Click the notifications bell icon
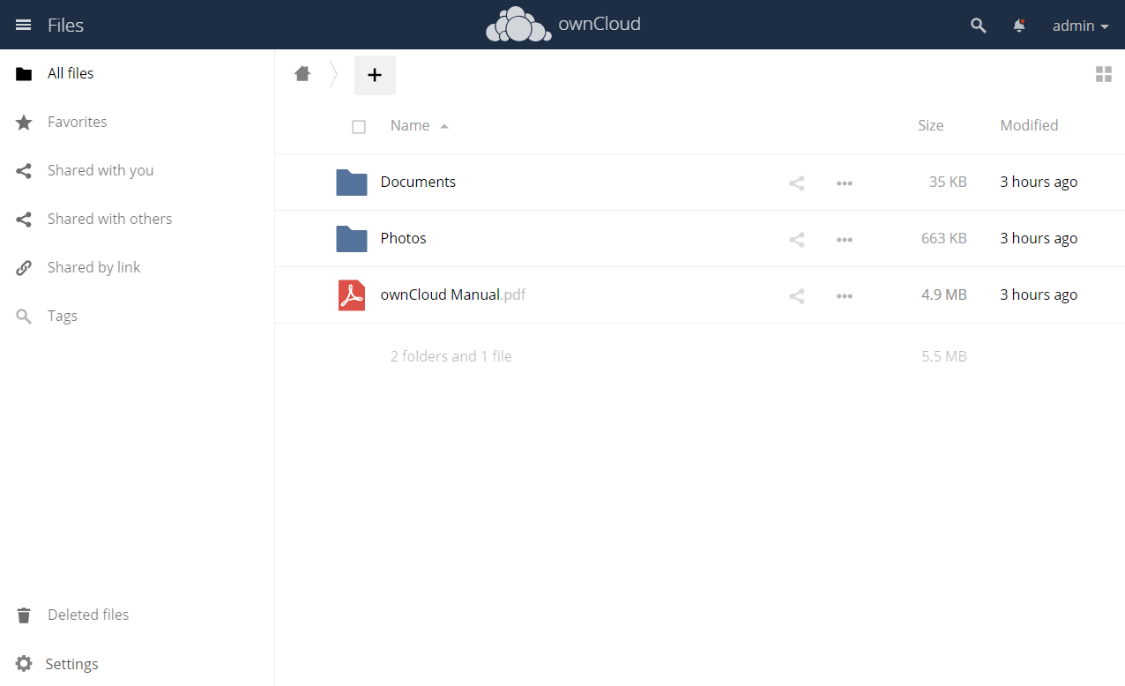Viewport: 1125px width, 686px height. pyautogui.click(x=1018, y=25)
